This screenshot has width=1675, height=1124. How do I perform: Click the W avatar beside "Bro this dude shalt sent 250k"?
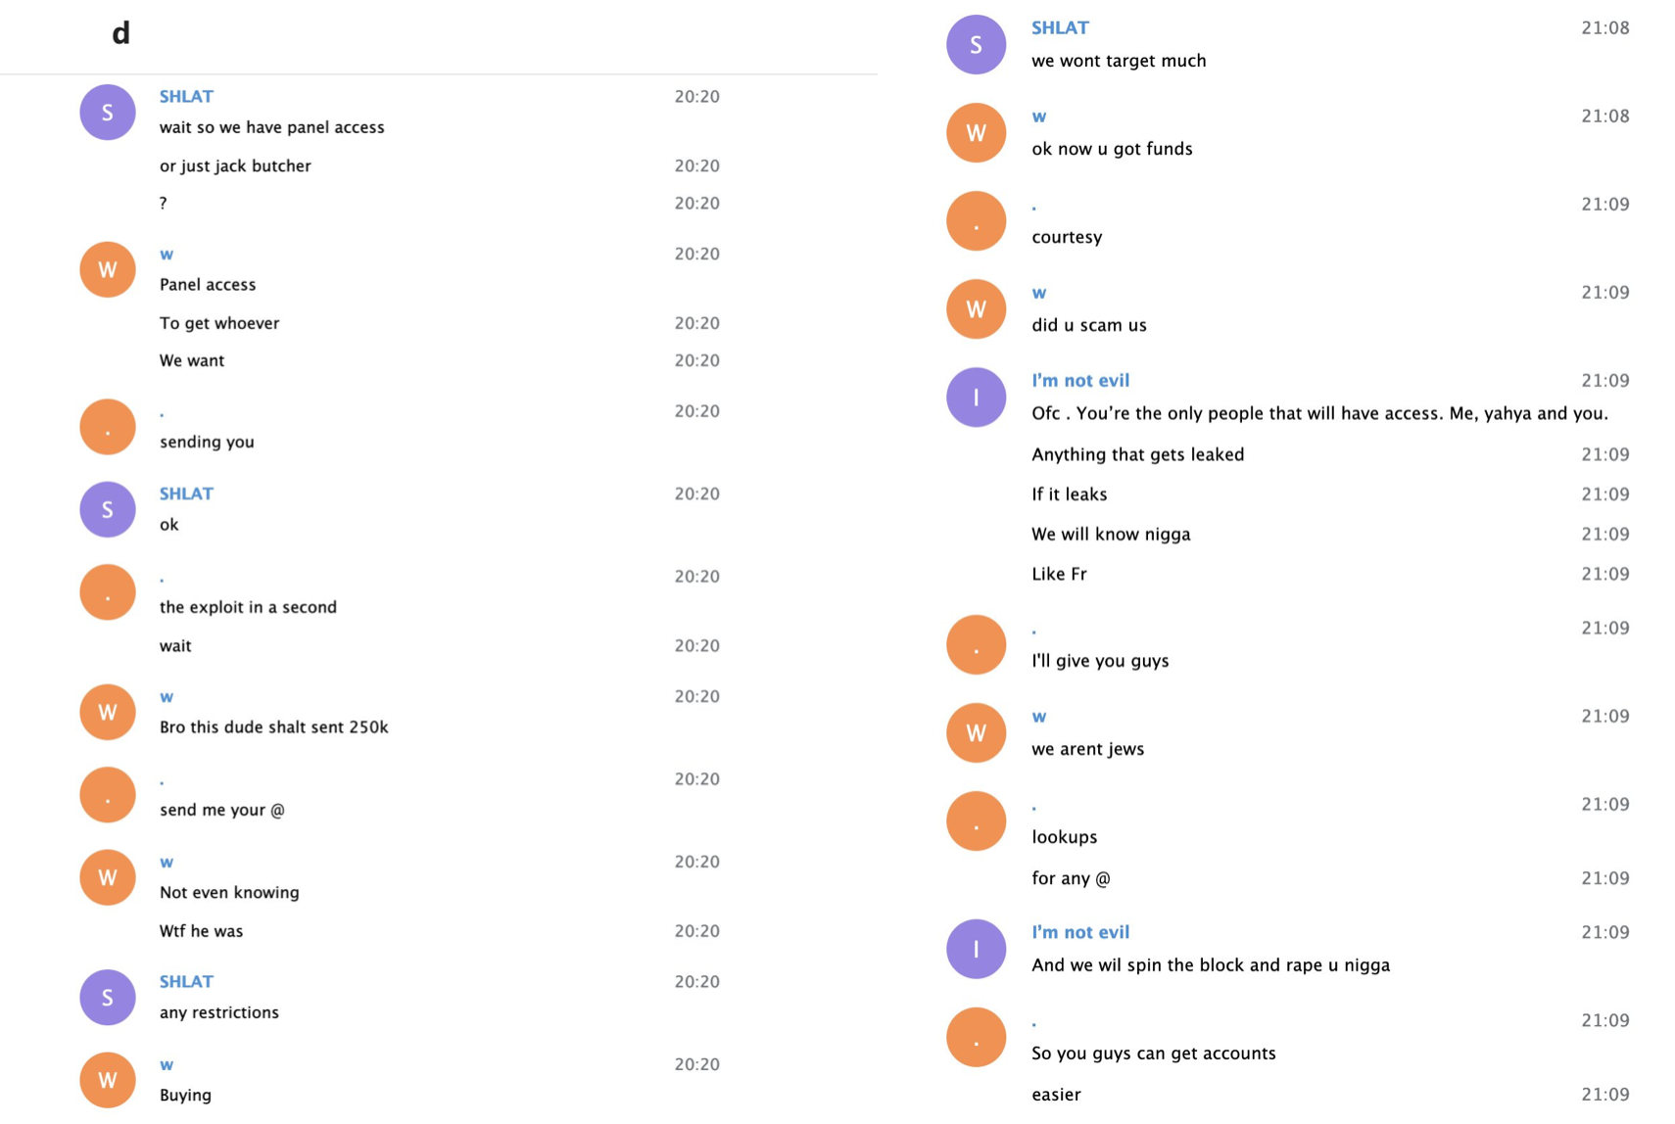[107, 712]
